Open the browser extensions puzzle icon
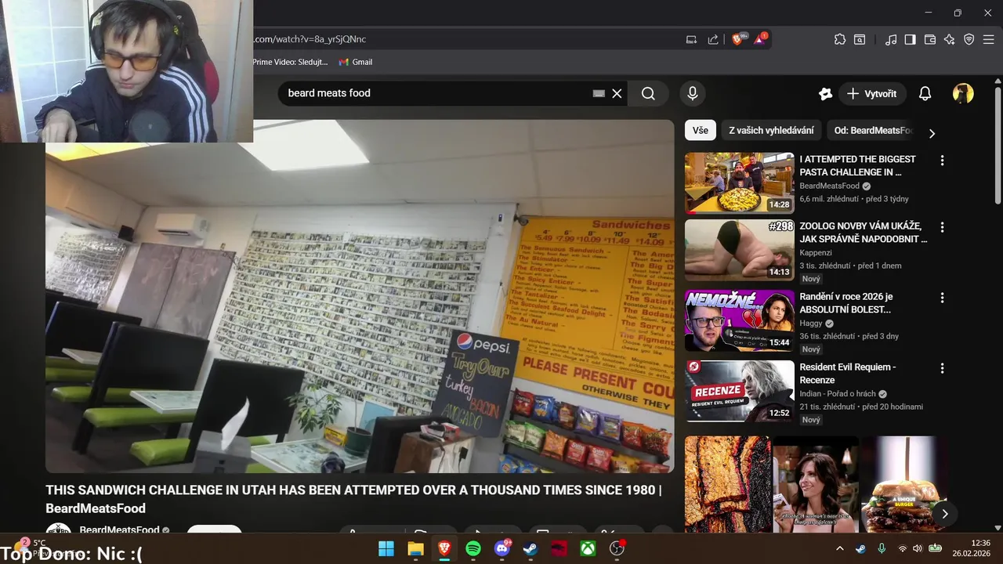Screen dimensions: 1003x564 pos(840,39)
